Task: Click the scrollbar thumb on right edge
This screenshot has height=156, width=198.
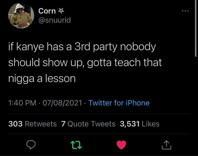Action: pos(195,28)
